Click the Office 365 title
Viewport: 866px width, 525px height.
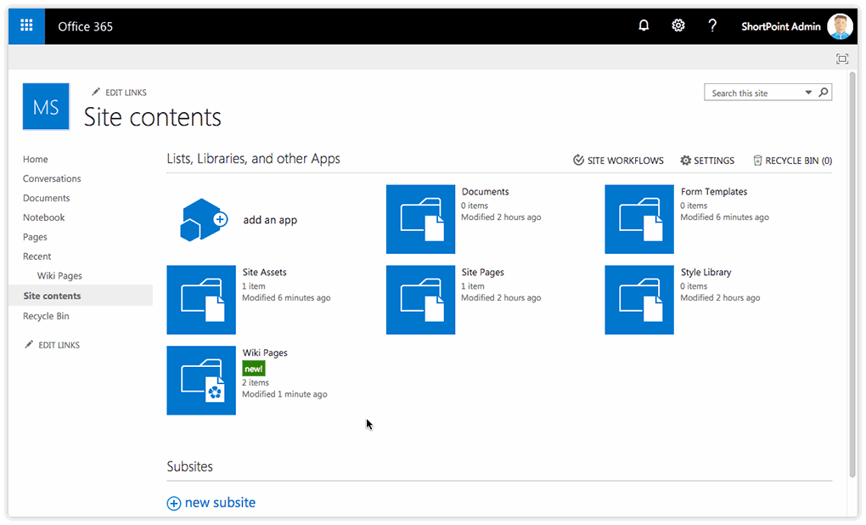tap(86, 26)
